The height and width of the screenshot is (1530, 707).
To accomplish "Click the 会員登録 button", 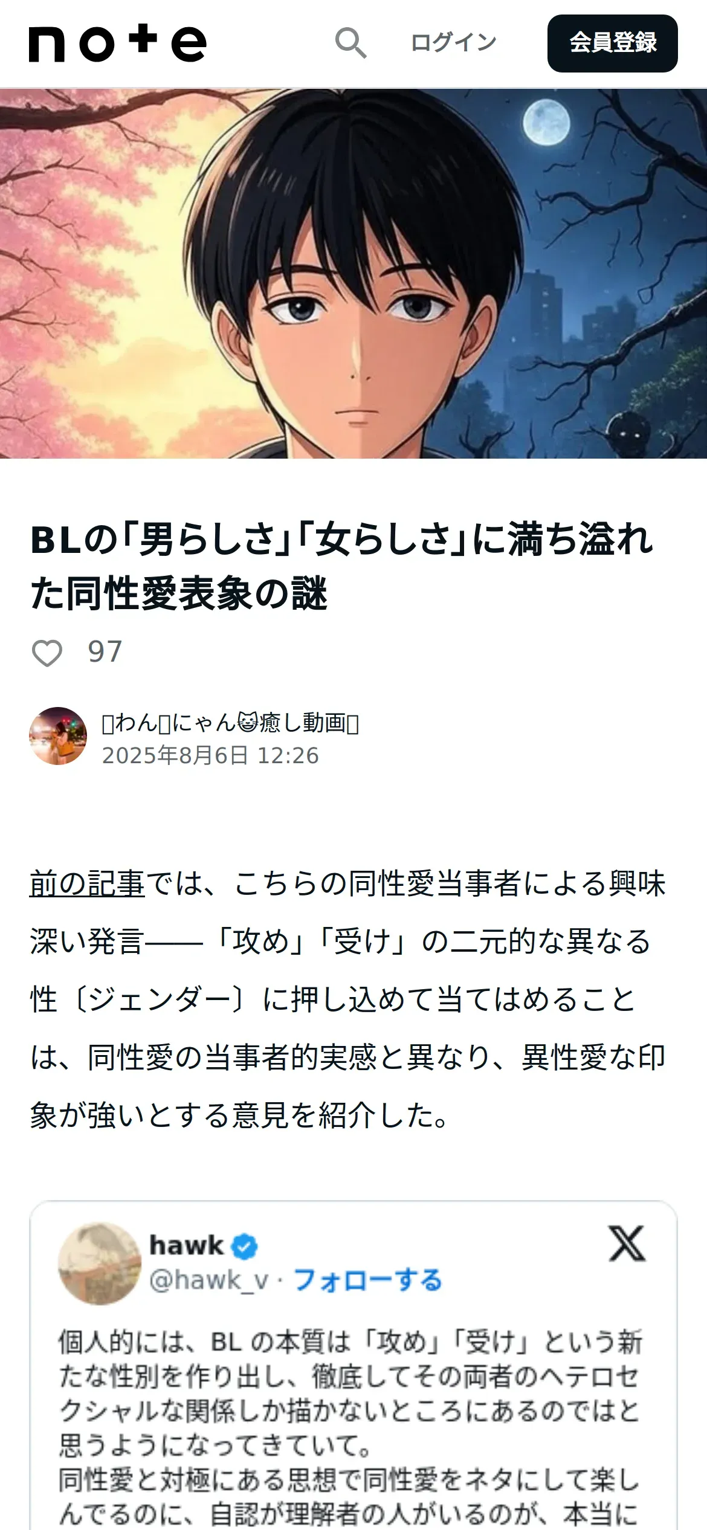I will 613,44.
